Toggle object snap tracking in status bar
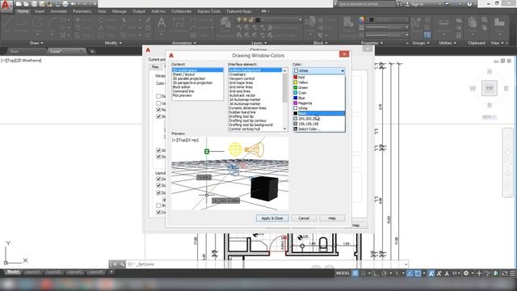This screenshot has width=517, height=291. (x=410, y=273)
